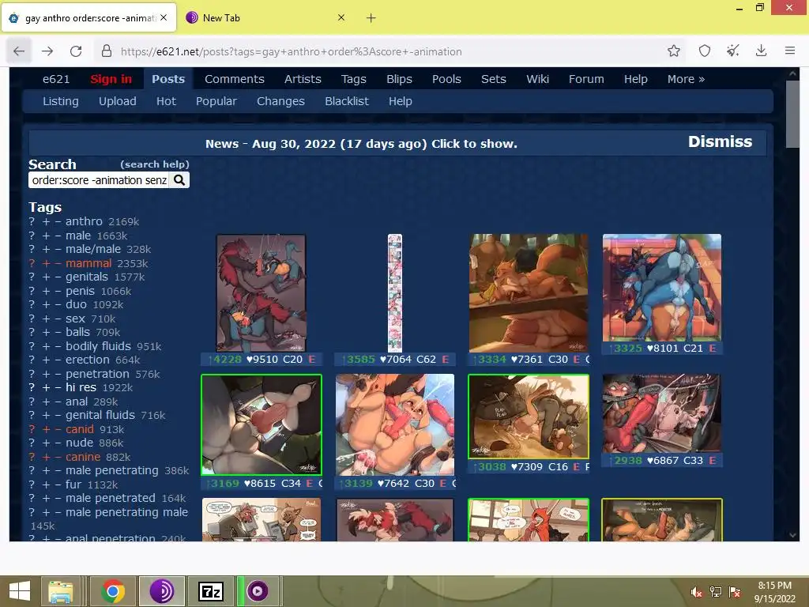Click the red Sign in link
Image resolution: width=809 pixels, height=607 pixels.
111,79
